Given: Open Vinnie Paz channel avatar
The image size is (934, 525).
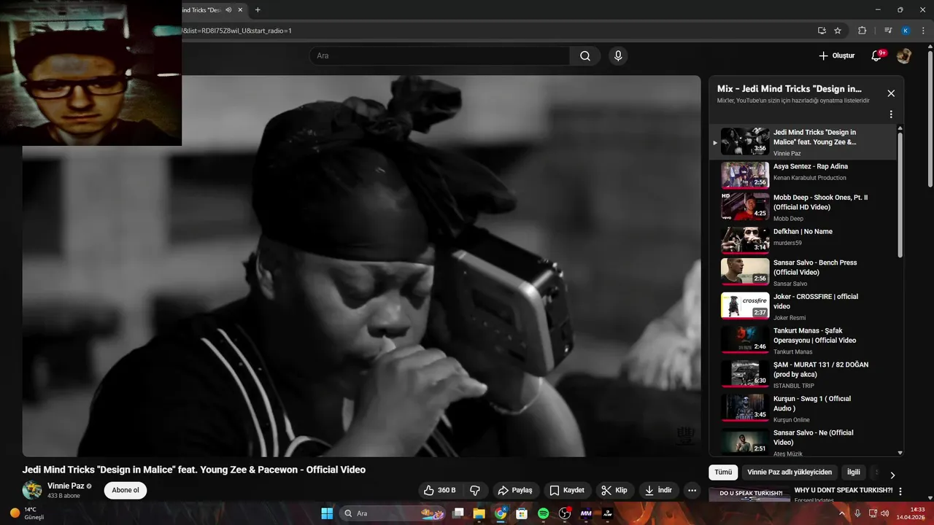Looking at the screenshot, I should tap(32, 490).
